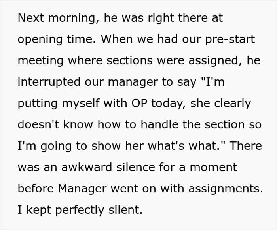Click the word "perfectly"

(80, 210)
